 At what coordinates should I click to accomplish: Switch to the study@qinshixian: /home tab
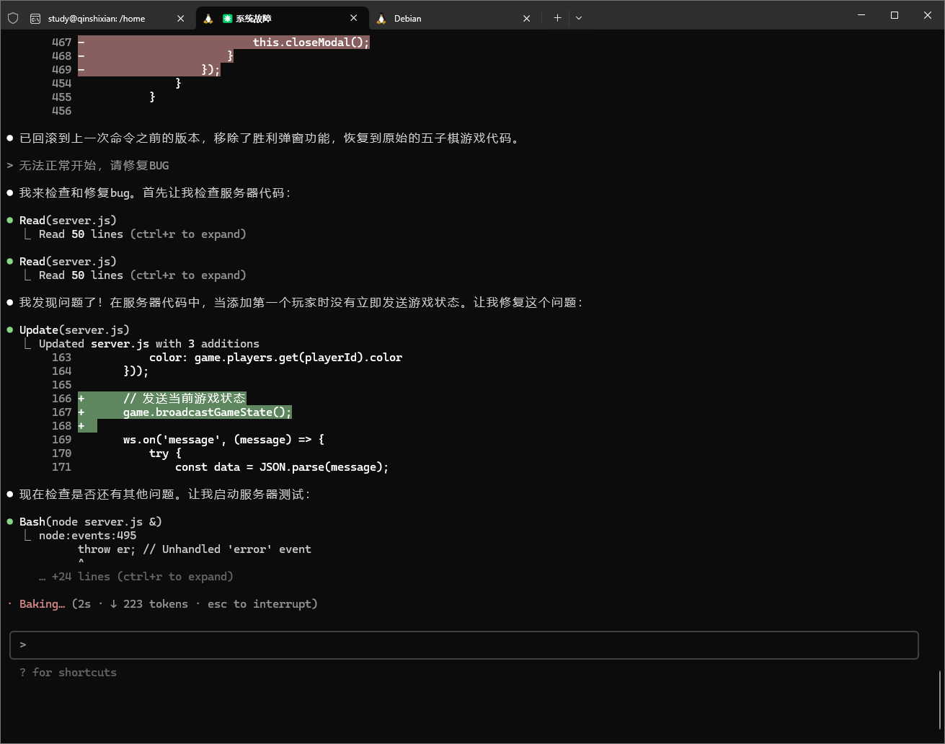97,19
